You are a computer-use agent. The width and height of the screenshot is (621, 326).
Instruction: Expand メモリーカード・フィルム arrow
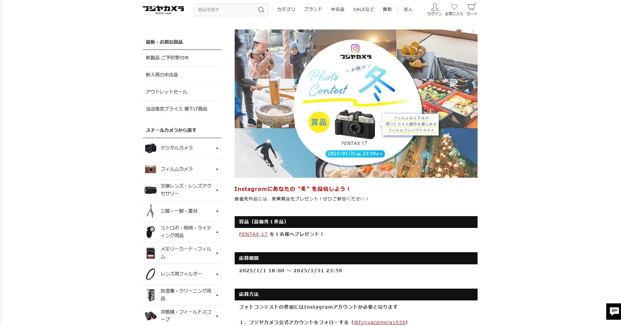click(217, 253)
